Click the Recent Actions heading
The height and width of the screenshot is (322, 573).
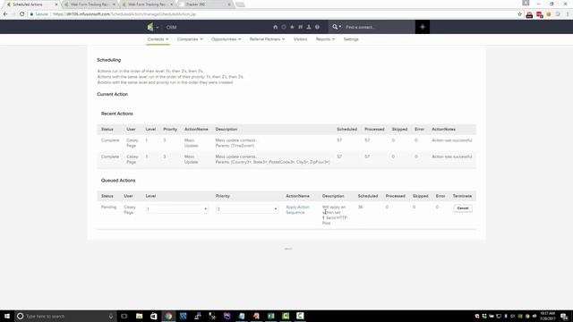coord(117,114)
